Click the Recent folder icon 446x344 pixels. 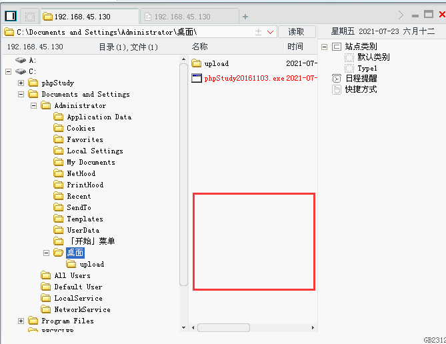(58, 196)
